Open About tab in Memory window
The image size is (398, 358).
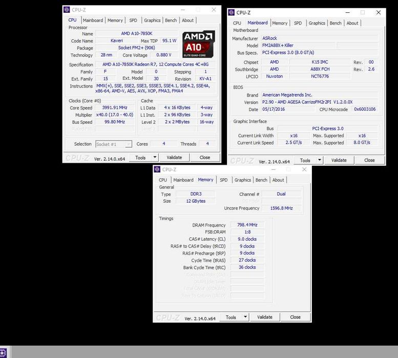[278, 180]
